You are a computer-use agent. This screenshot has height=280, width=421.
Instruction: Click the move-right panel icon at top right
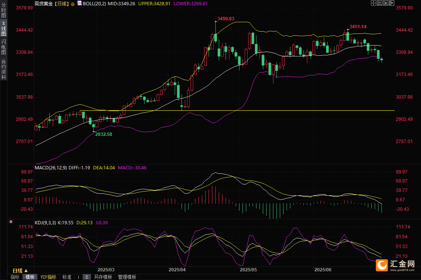point(391,3)
